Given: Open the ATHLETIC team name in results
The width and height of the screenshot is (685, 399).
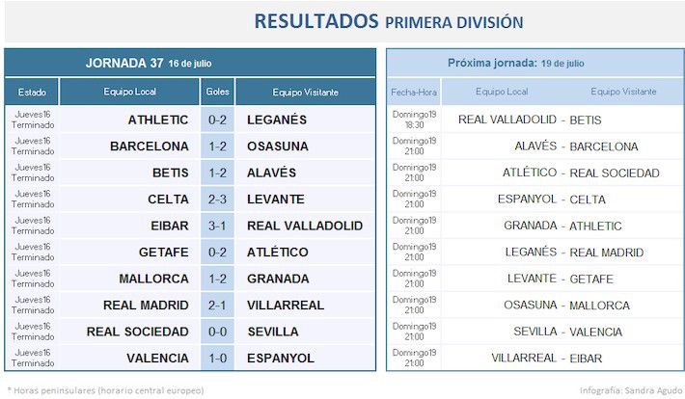Looking at the screenshot, I should pos(158,120).
